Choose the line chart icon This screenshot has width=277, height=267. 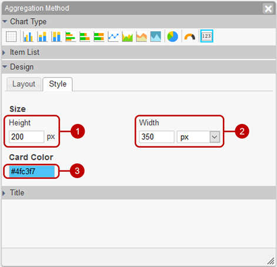point(113,36)
